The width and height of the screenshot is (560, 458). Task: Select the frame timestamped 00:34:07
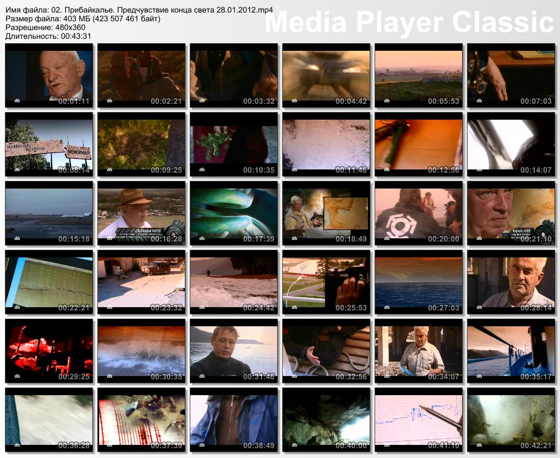point(418,351)
